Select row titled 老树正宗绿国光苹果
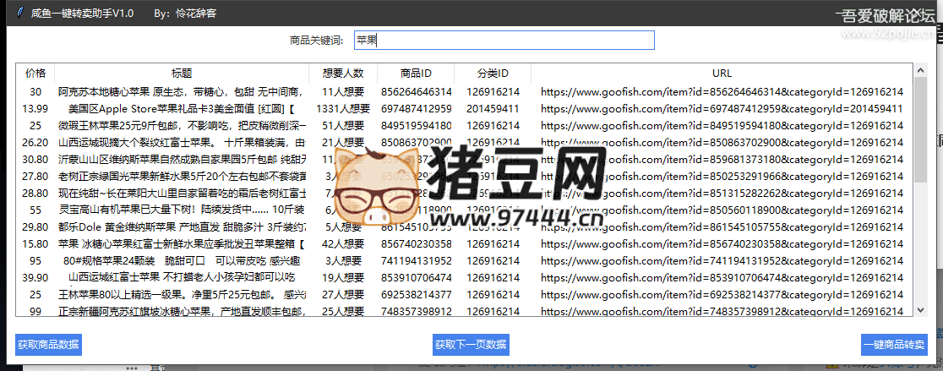The image size is (943, 371). coord(464,176)
